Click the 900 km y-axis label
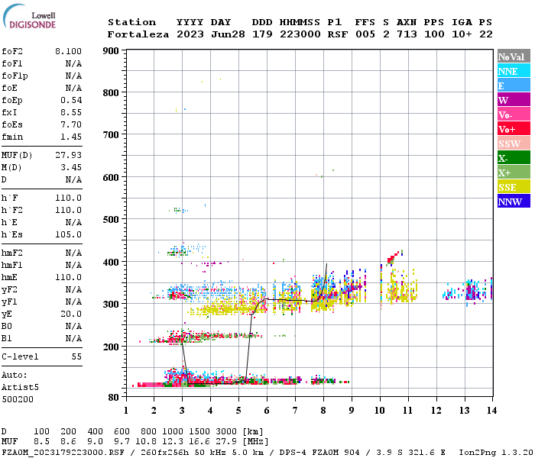The height and width of the screenshot is (458, 535). [x=111, y=51]
